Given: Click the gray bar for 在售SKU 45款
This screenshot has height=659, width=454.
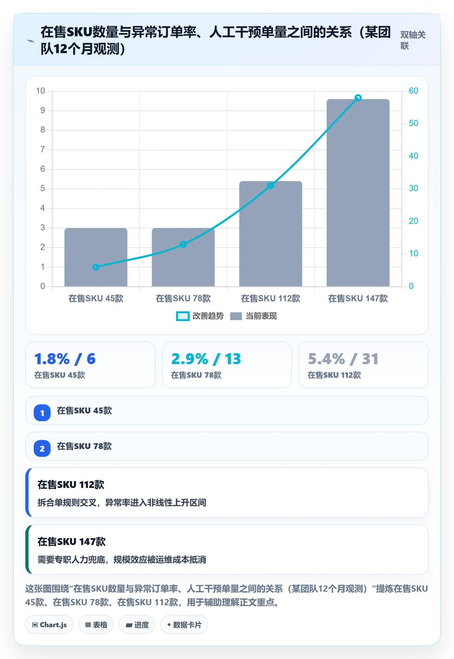Looking at the screenshot, I should point(96,257).
